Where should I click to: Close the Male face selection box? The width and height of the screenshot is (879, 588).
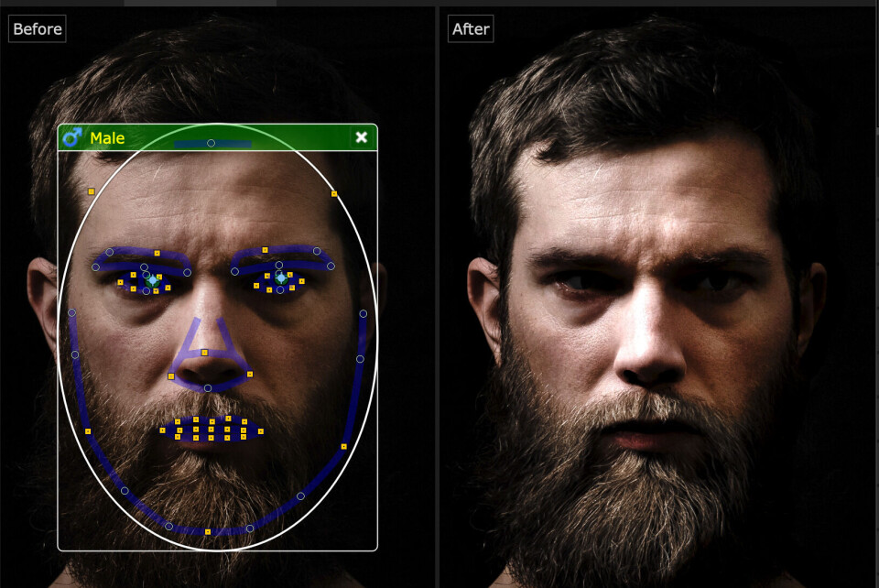point(362,137)
